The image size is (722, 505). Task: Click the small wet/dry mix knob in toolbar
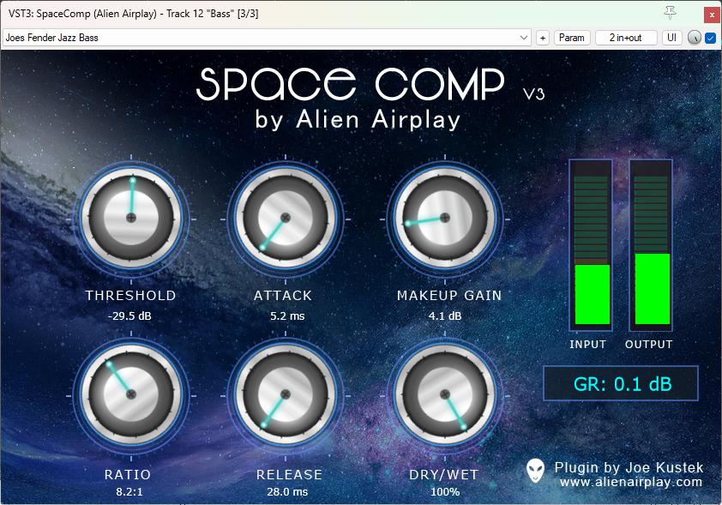click(694, 38)
